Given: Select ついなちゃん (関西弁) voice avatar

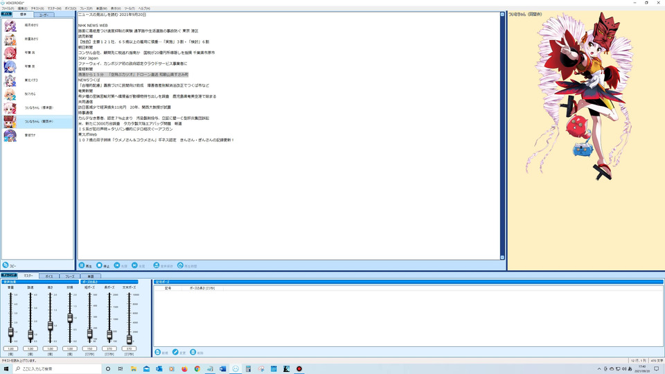Looking at the screenshot, I should click(x=10, y=122).
